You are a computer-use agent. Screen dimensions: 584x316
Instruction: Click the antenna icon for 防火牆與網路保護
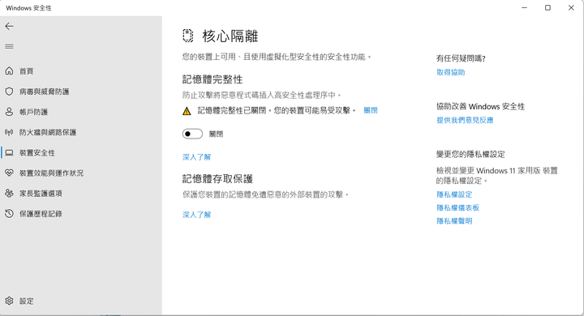pyautogui.click(x=9, y=132)
